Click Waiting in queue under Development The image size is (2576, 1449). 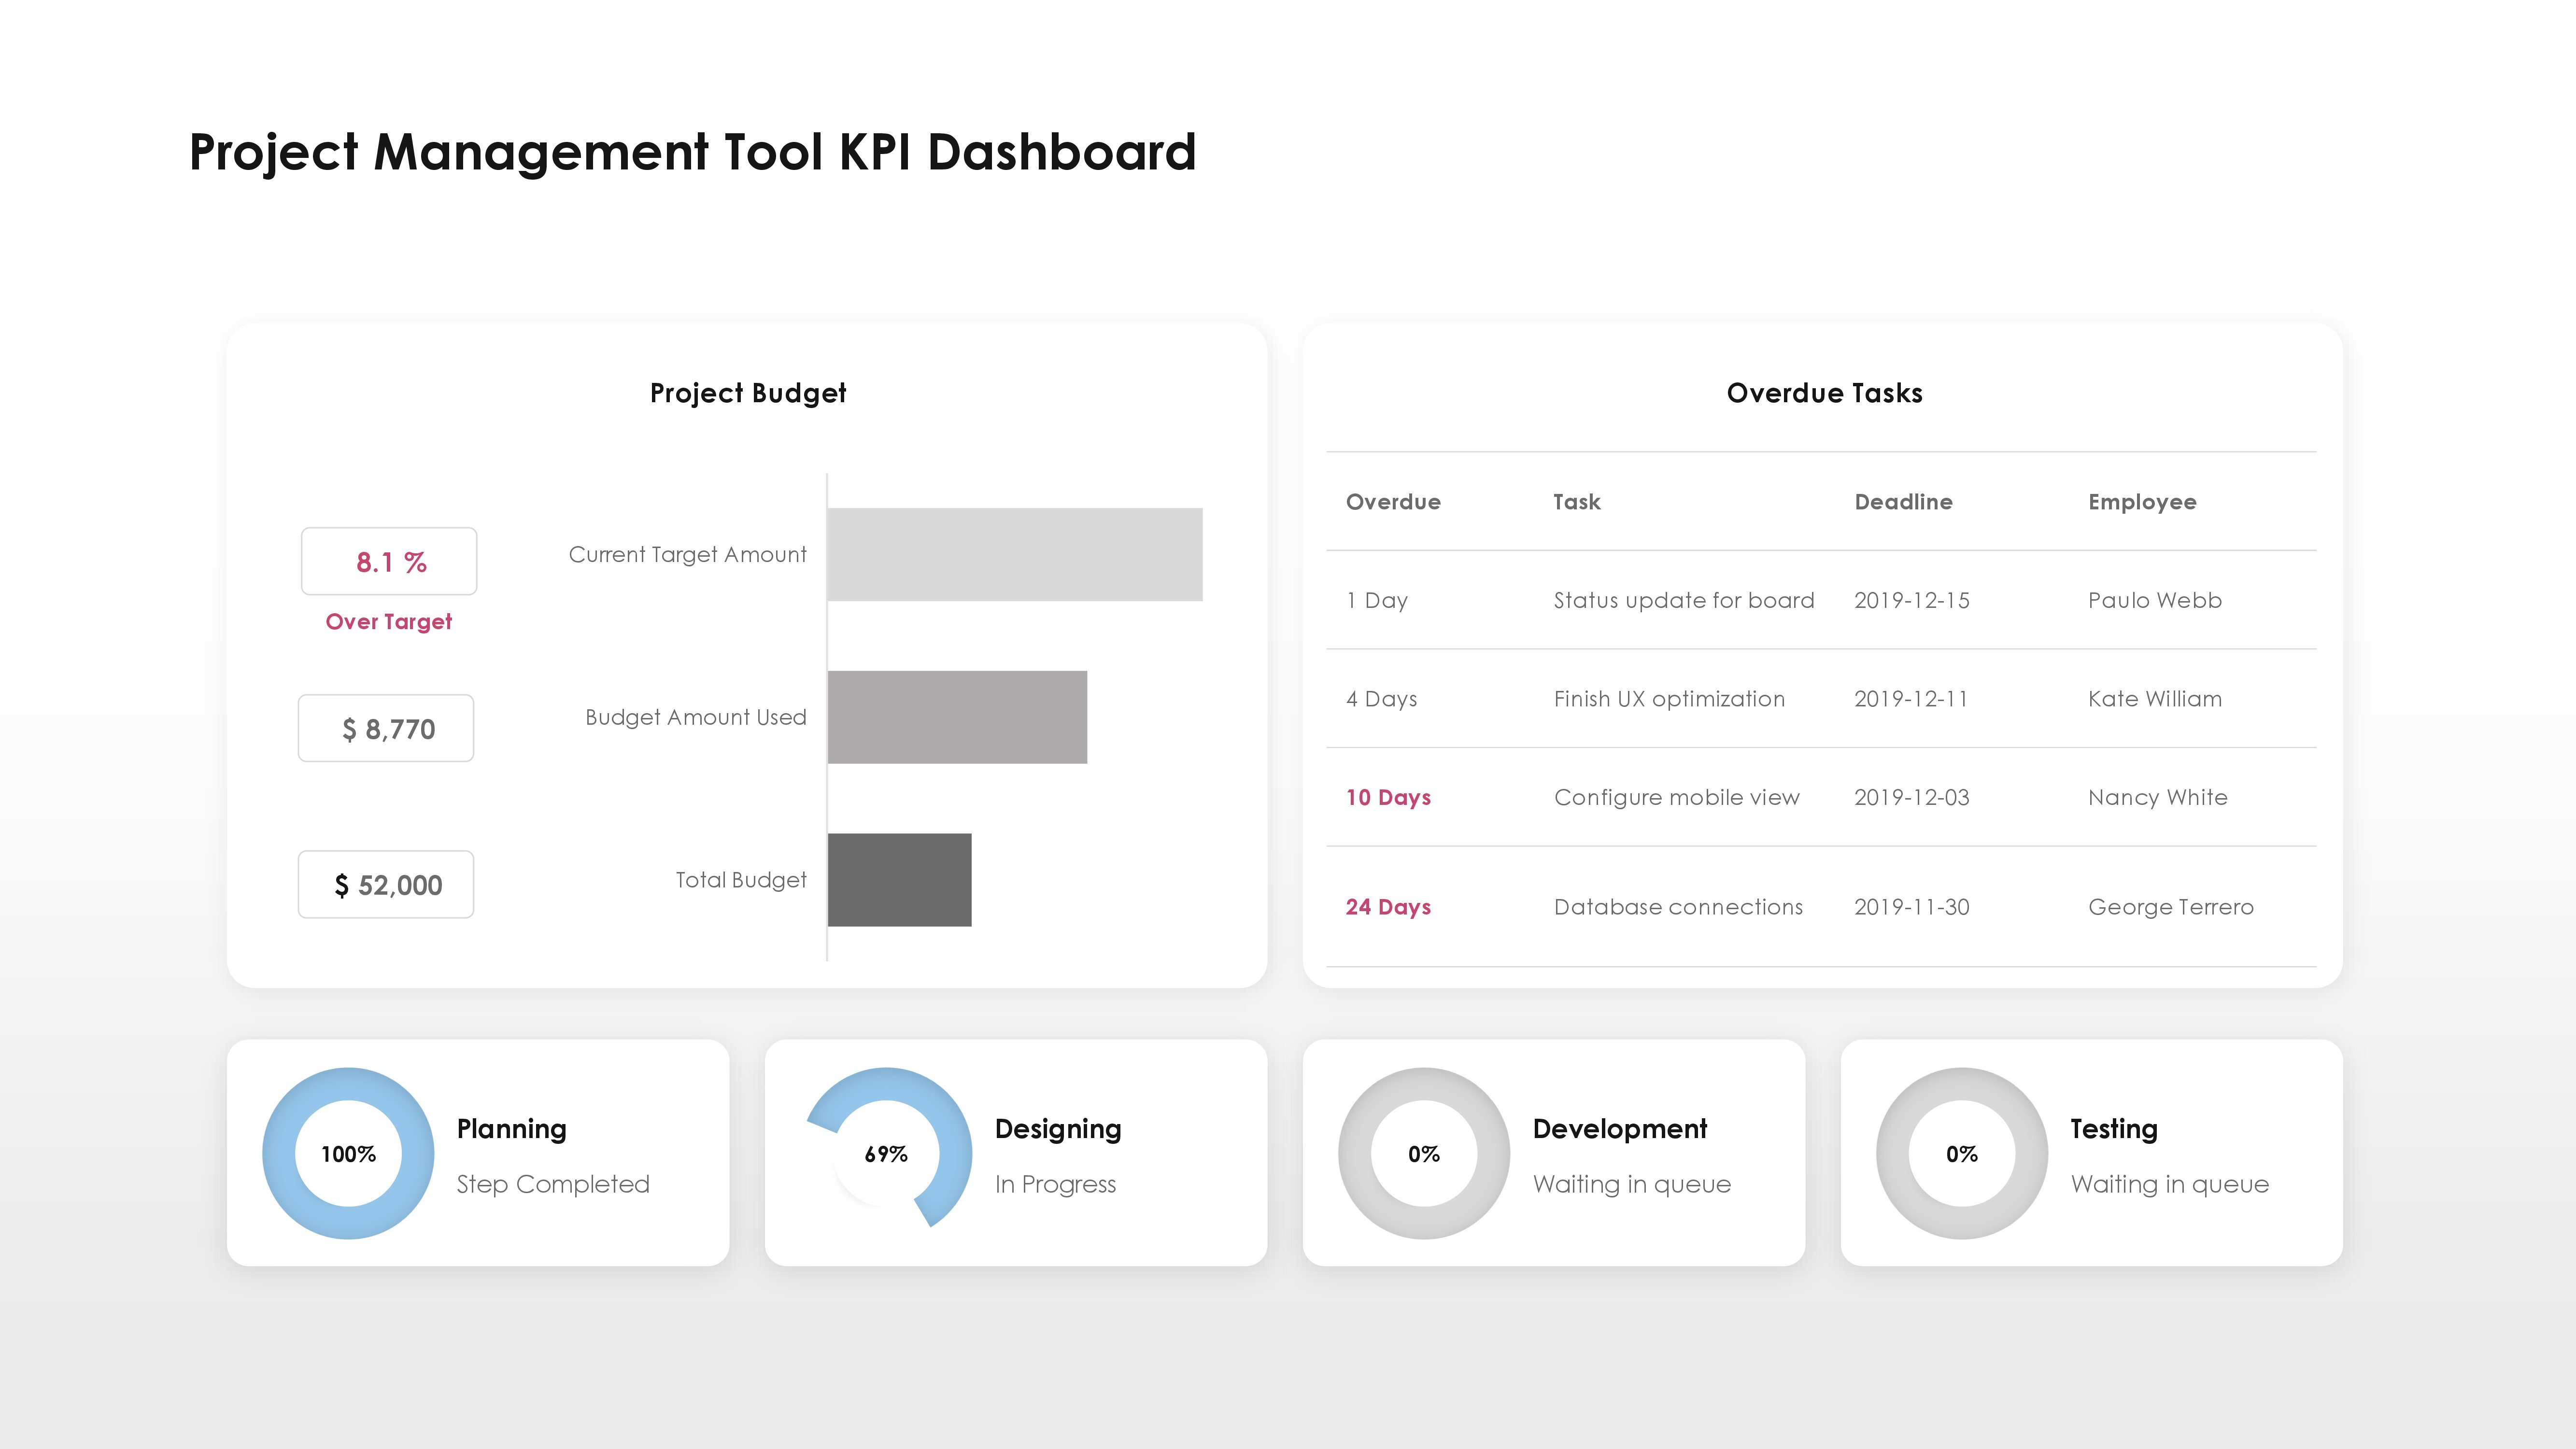point(1631,1184)
